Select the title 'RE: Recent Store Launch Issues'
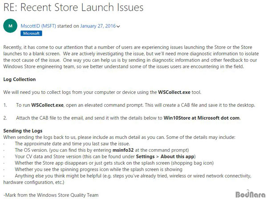Viewport: 267px width, 199px height. tap(73, 8)
